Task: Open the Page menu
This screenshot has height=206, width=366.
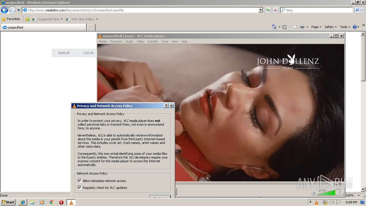Action: pos(316,27)
